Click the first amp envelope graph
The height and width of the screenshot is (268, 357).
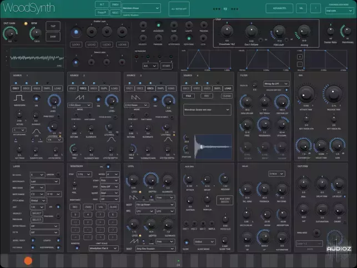click(x=209, y=59)
